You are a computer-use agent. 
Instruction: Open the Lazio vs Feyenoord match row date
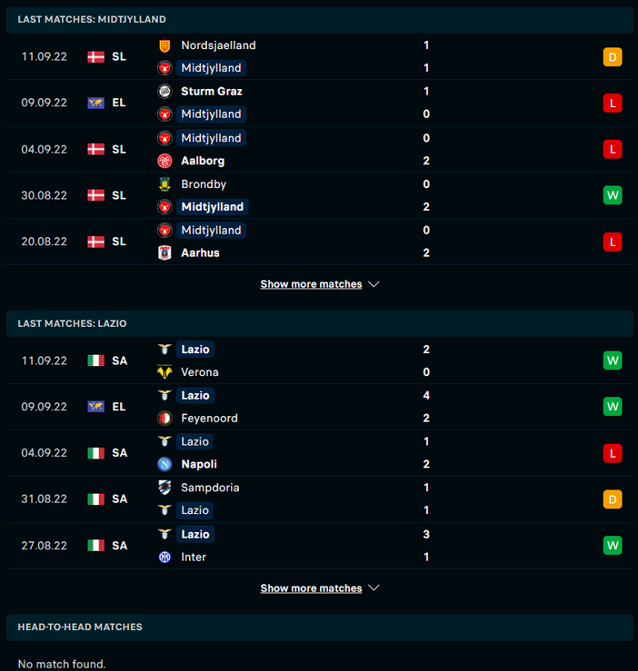pos(44,406)
